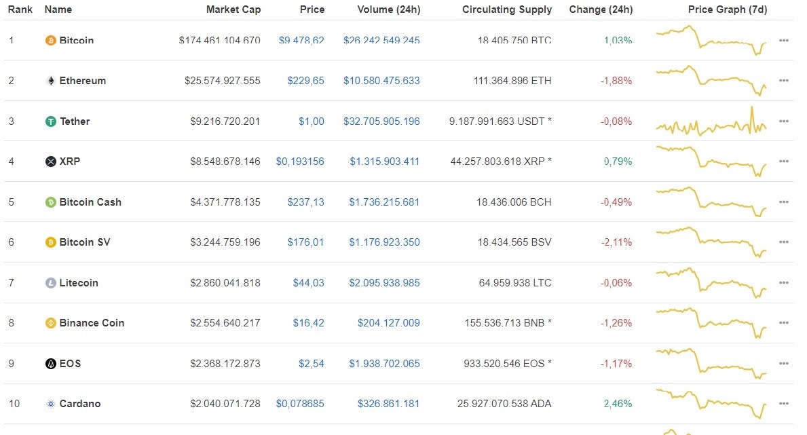Select the Tether logo icon

click(x=50, y=121)
